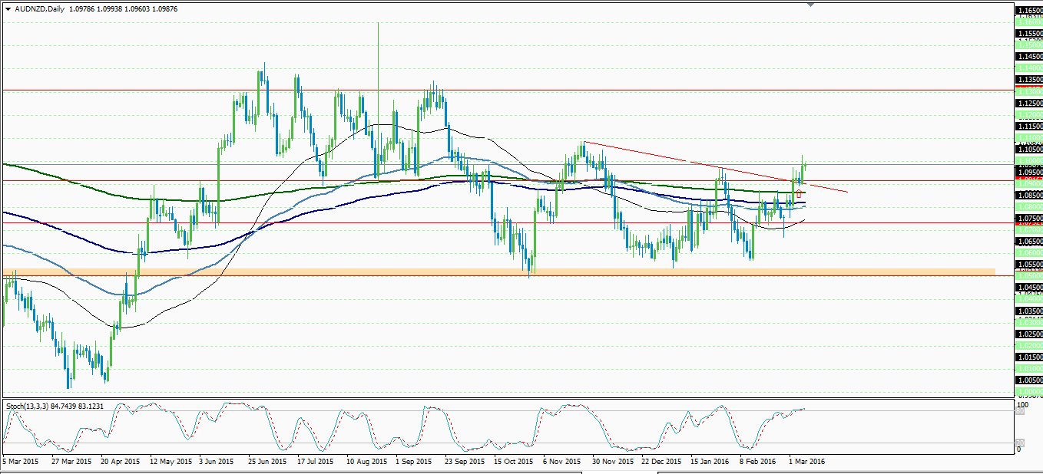1043x474 pixels.
Task: Click the 1.07500 price scale label
Action: pyautogui.click(x=1029, y=219)
